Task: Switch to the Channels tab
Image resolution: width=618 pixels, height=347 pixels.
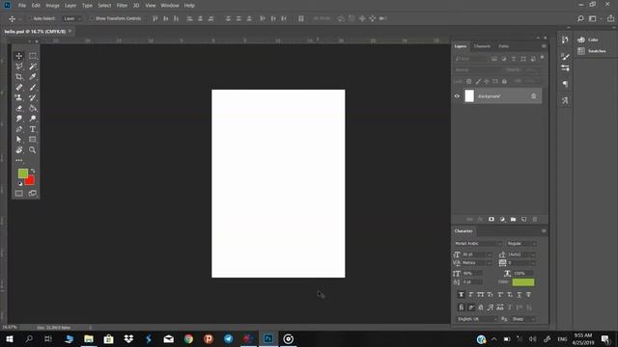Action: tap(482, 46)
